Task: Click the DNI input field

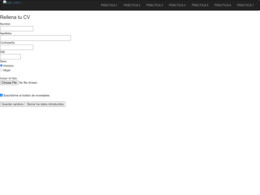Action: coord(10,57)
